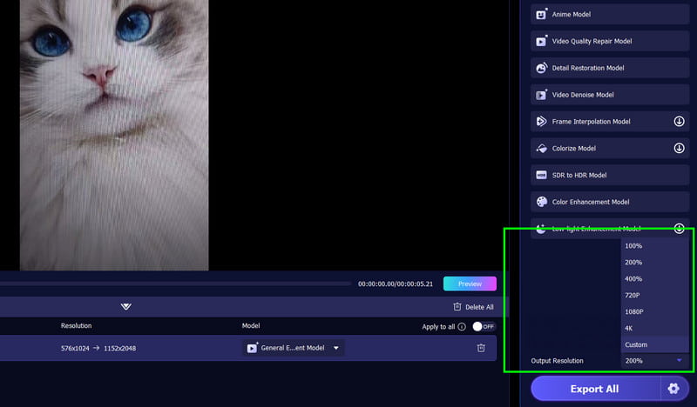The height and width of the screenshot is (407, 697).
Task: Click the Color Enhancement palette icon
Action: point(541,202)
